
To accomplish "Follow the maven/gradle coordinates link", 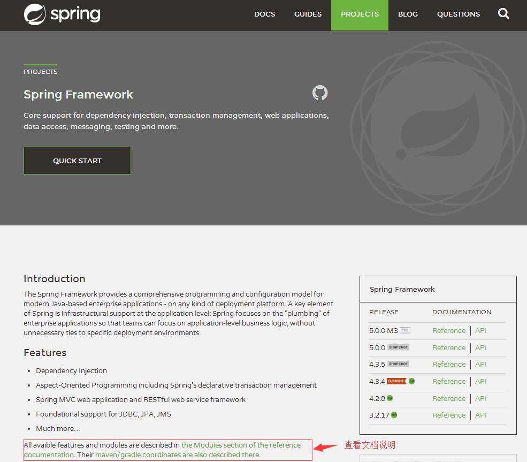I will pyautogui.click(x=177, y=455).
